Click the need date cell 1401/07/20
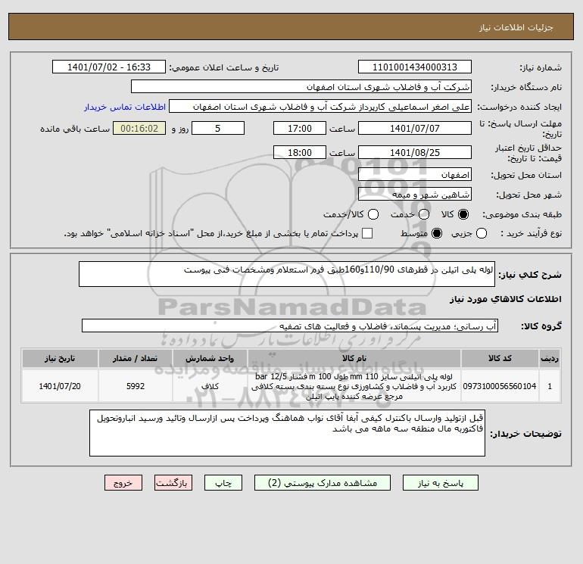 click(x=60, y=386)
